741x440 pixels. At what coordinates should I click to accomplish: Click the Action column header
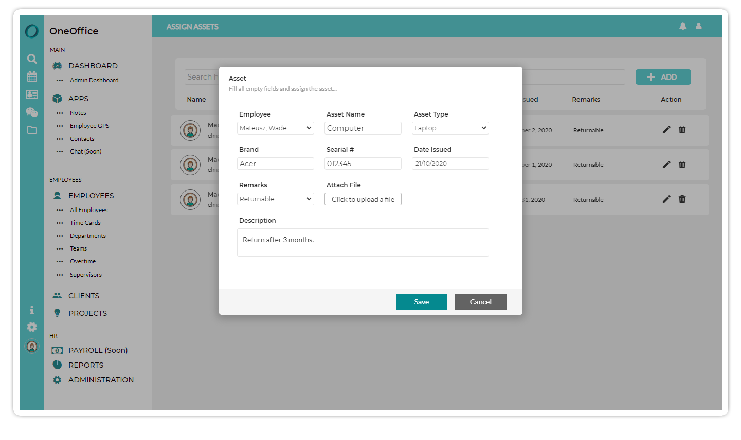coord(671,100)
